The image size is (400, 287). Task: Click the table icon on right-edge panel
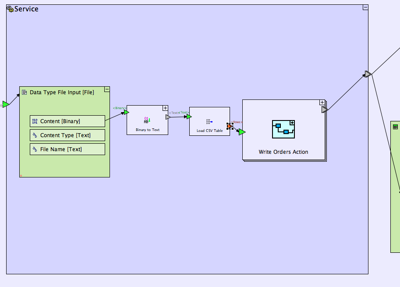tap(395, 127)
